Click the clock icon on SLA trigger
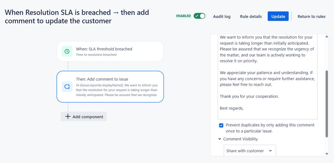This screenshot has height=163, width=334. point(67,51)
